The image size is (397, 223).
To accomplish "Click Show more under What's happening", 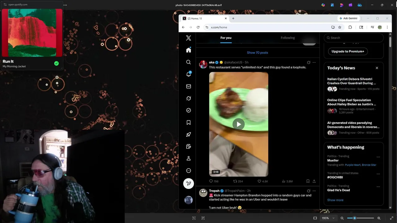I will (335, 200).
